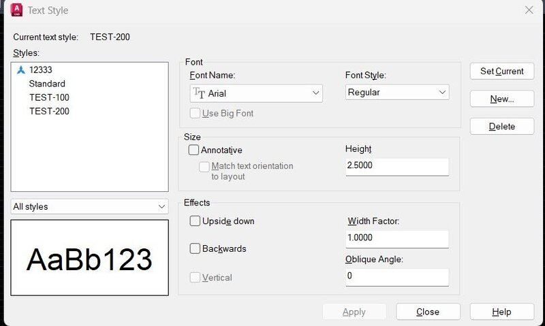Open the Font Name dropdown

256,93
